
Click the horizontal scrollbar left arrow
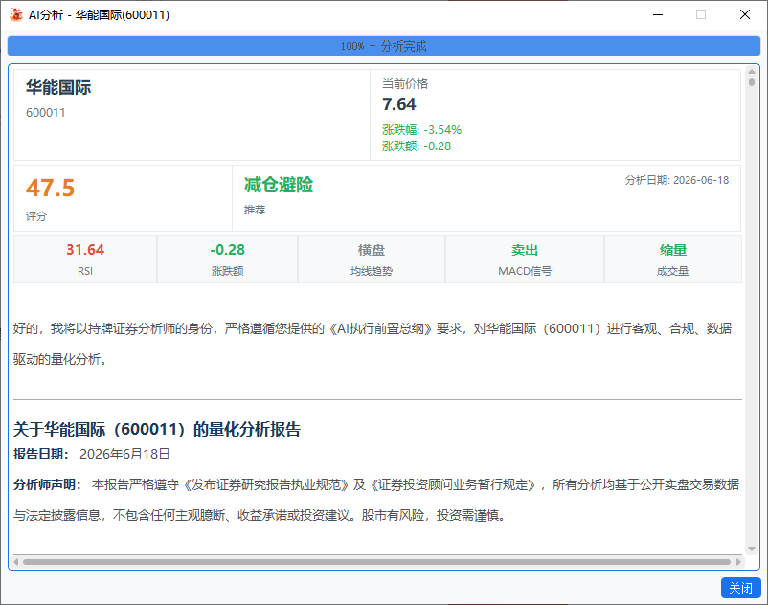[x=16, y=561]
